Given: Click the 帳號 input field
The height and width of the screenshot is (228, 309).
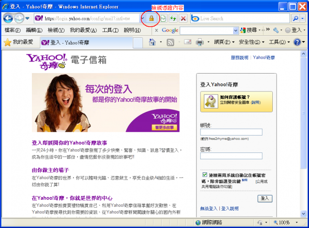Looking at the screenshot, I should coord(231,132).
